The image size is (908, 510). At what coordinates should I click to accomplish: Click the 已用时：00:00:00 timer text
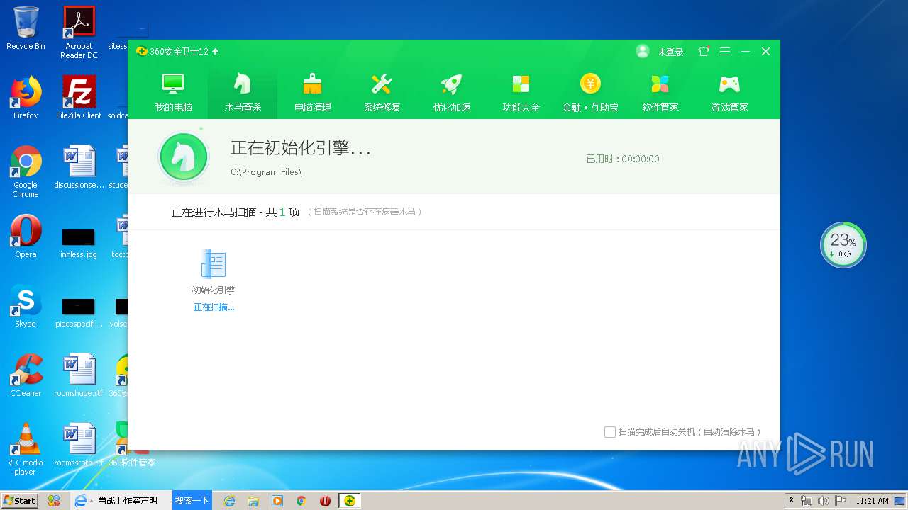tap(623, 159)
